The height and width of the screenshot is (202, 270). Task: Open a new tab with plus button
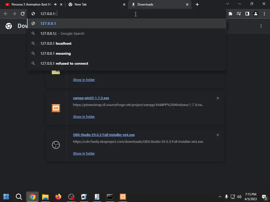[197, 4]
